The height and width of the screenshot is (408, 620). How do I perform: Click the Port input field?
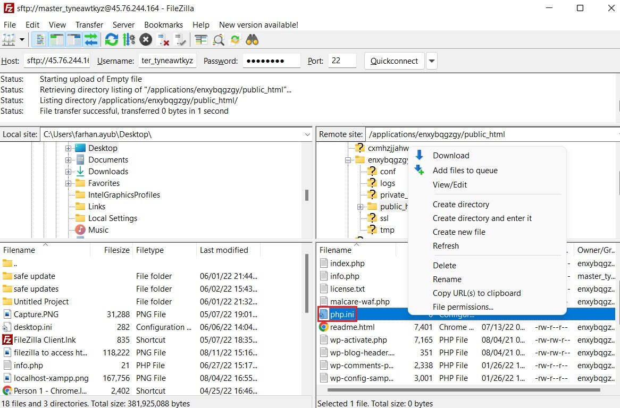pos(342,61)
